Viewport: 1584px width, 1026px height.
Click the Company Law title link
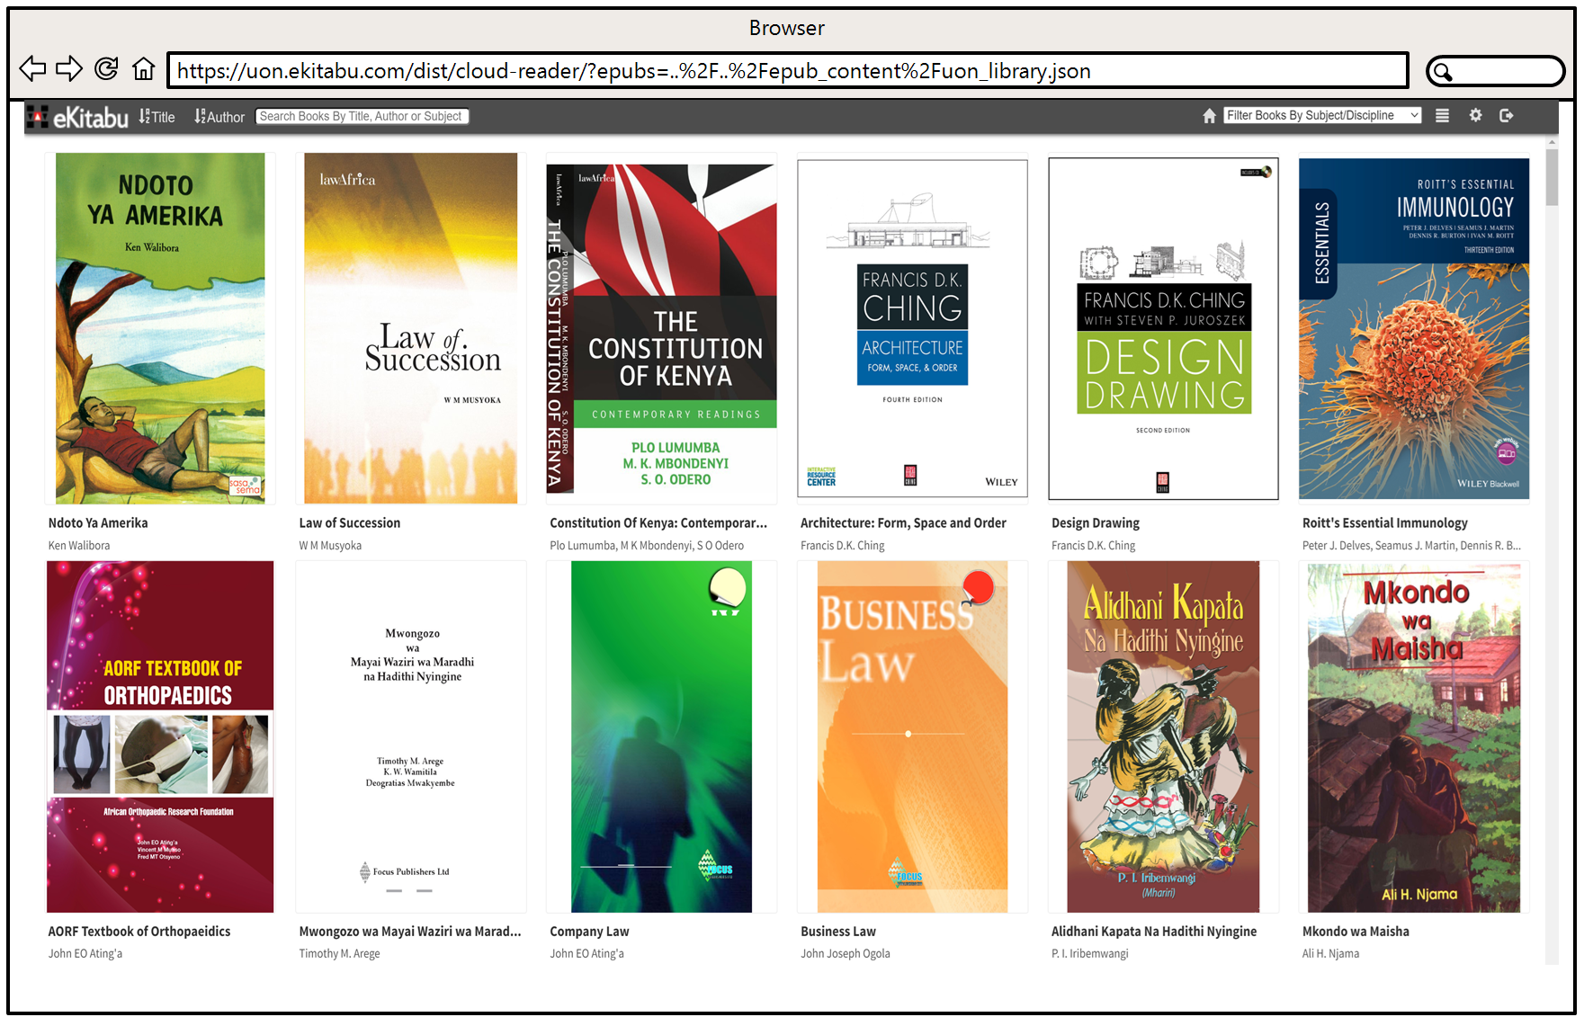click(x=589, y=931)
